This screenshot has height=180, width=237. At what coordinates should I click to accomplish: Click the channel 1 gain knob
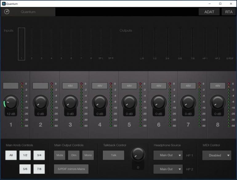coord(11,103)
